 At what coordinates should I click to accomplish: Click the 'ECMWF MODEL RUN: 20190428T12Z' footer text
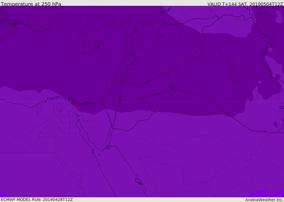[x=37, y=200]
